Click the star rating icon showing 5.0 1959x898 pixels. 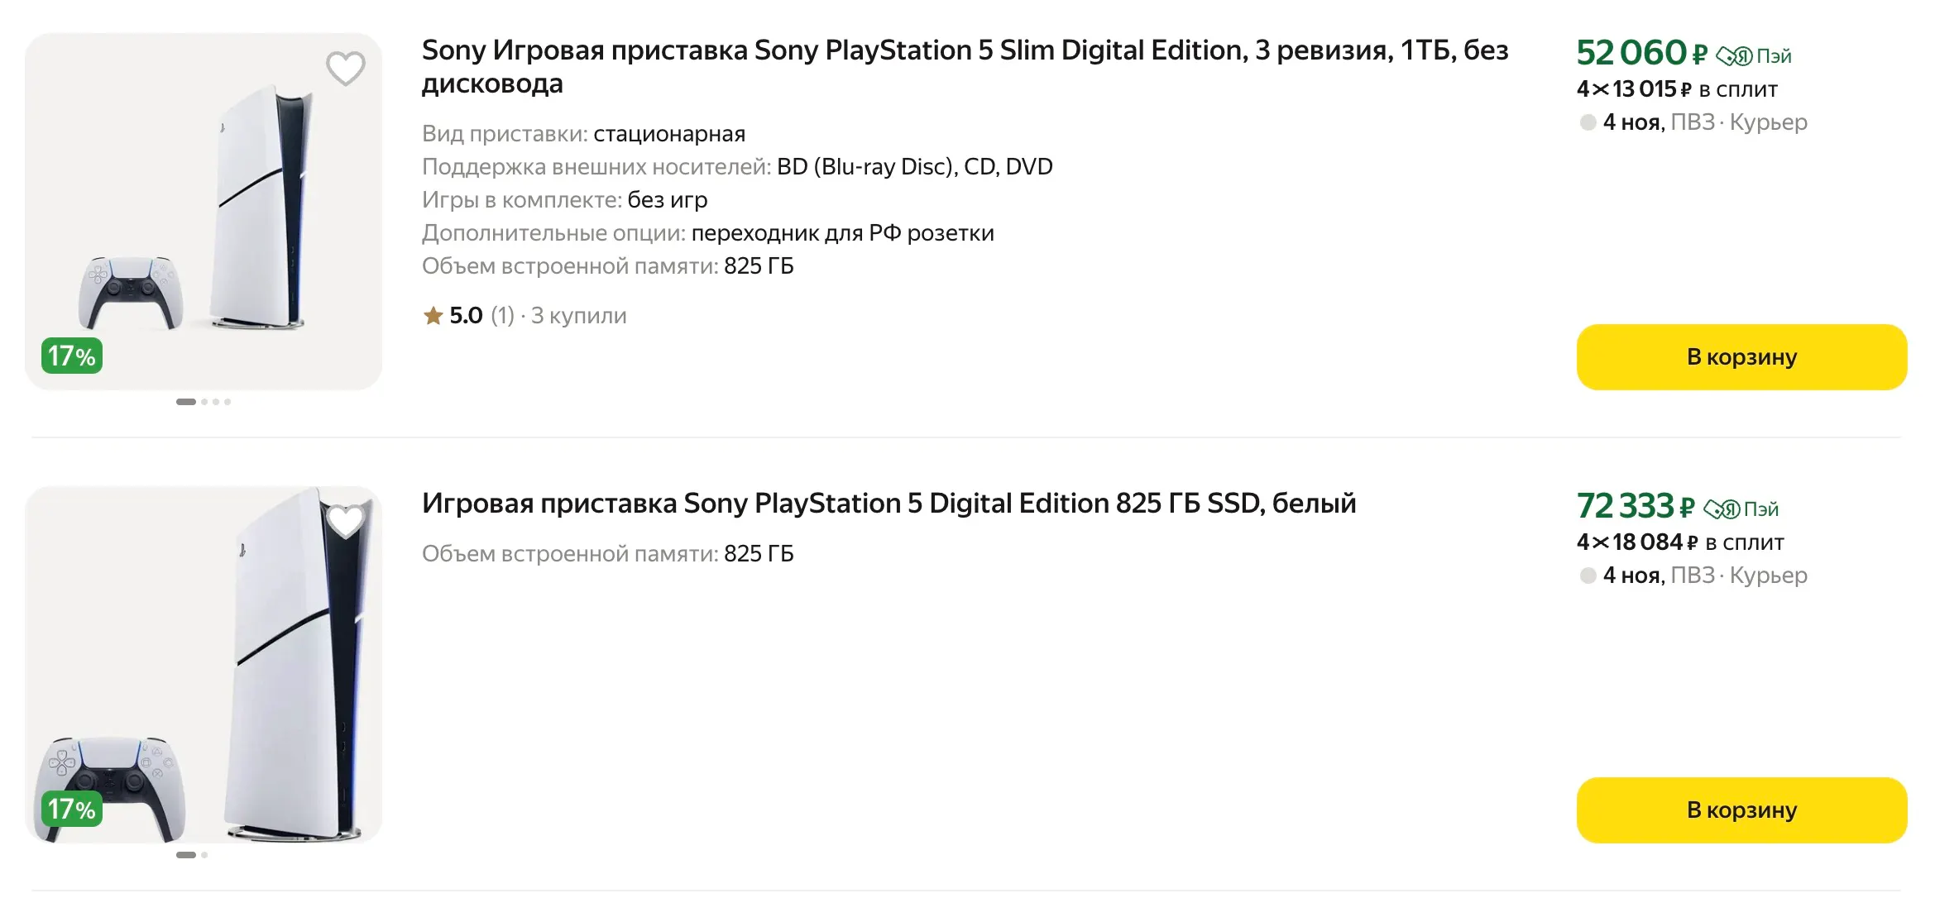click(x=433, y=316)
